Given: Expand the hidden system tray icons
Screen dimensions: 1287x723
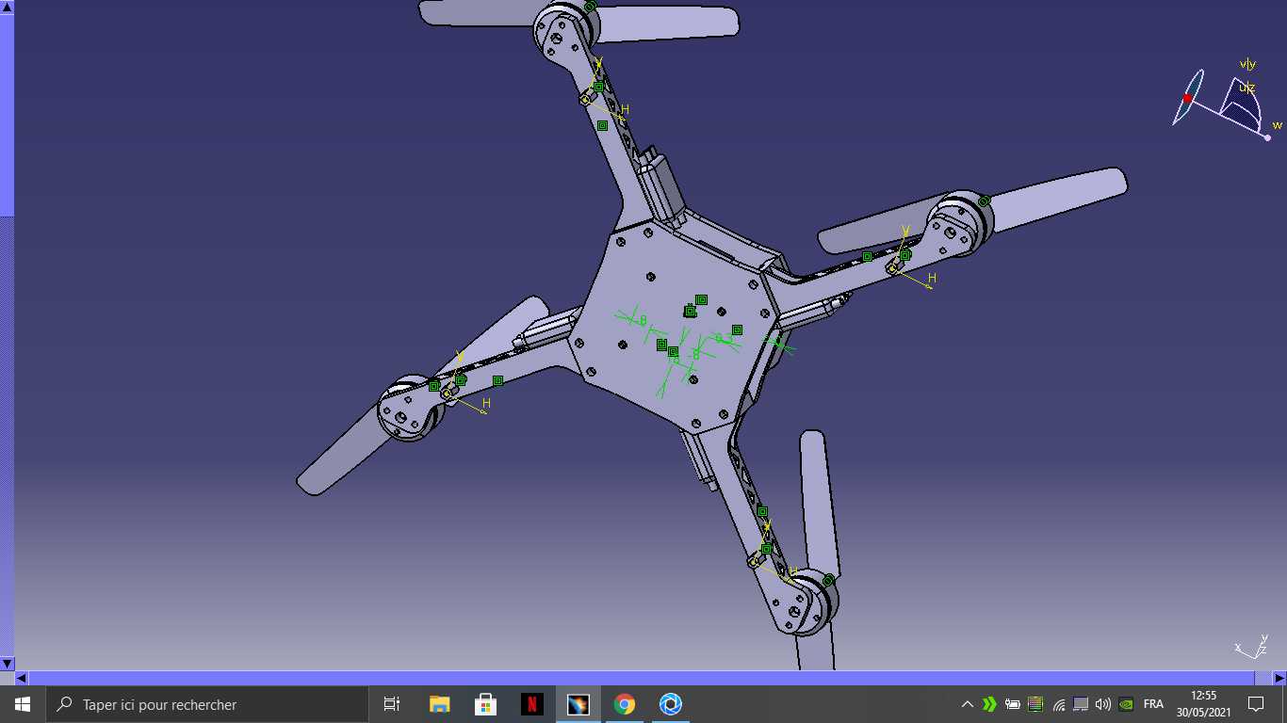Looking at the screenshot, I should (967, 704).
